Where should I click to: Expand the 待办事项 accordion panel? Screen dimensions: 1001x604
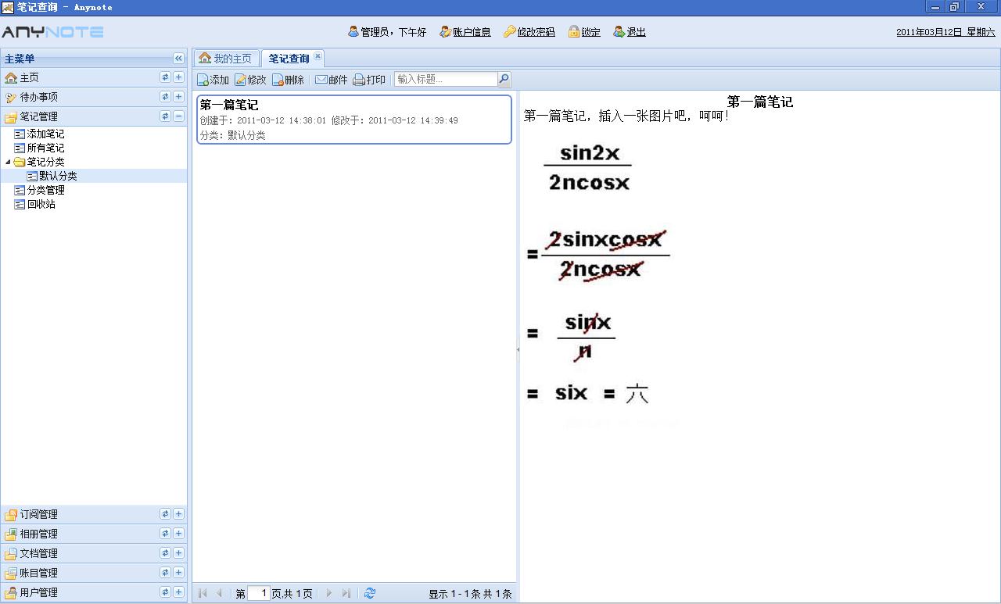(x=178, y=97)
